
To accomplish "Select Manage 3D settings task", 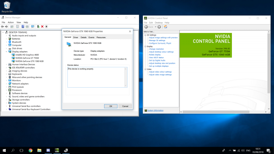I will coord(157,40).
